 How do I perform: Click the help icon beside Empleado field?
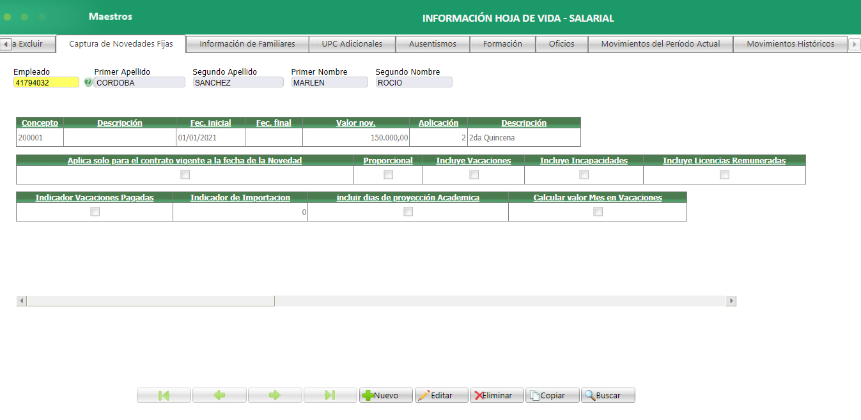pos(88,82)
